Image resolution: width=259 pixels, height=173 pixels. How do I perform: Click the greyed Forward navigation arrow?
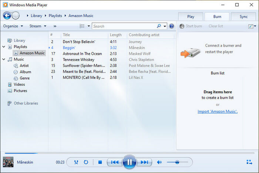(x=16, y=16)
